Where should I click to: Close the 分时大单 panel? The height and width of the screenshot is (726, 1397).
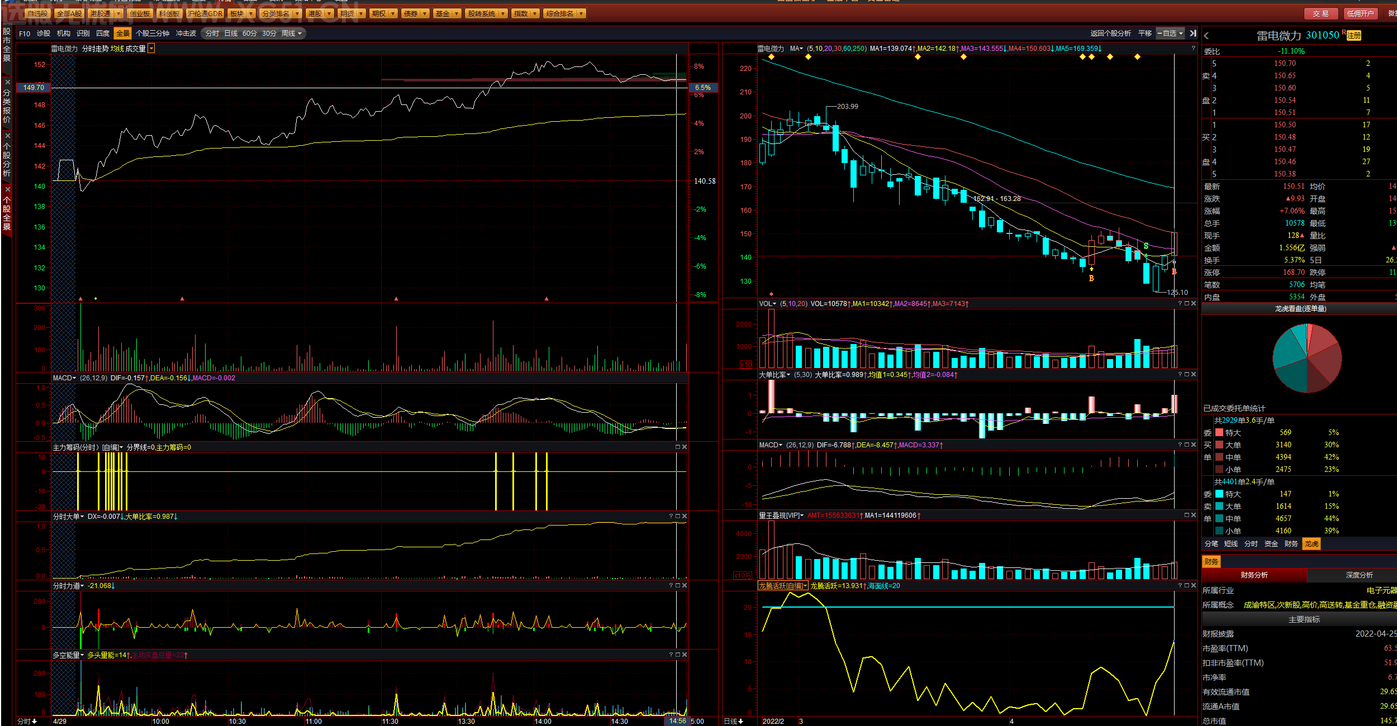coord(685,517)
